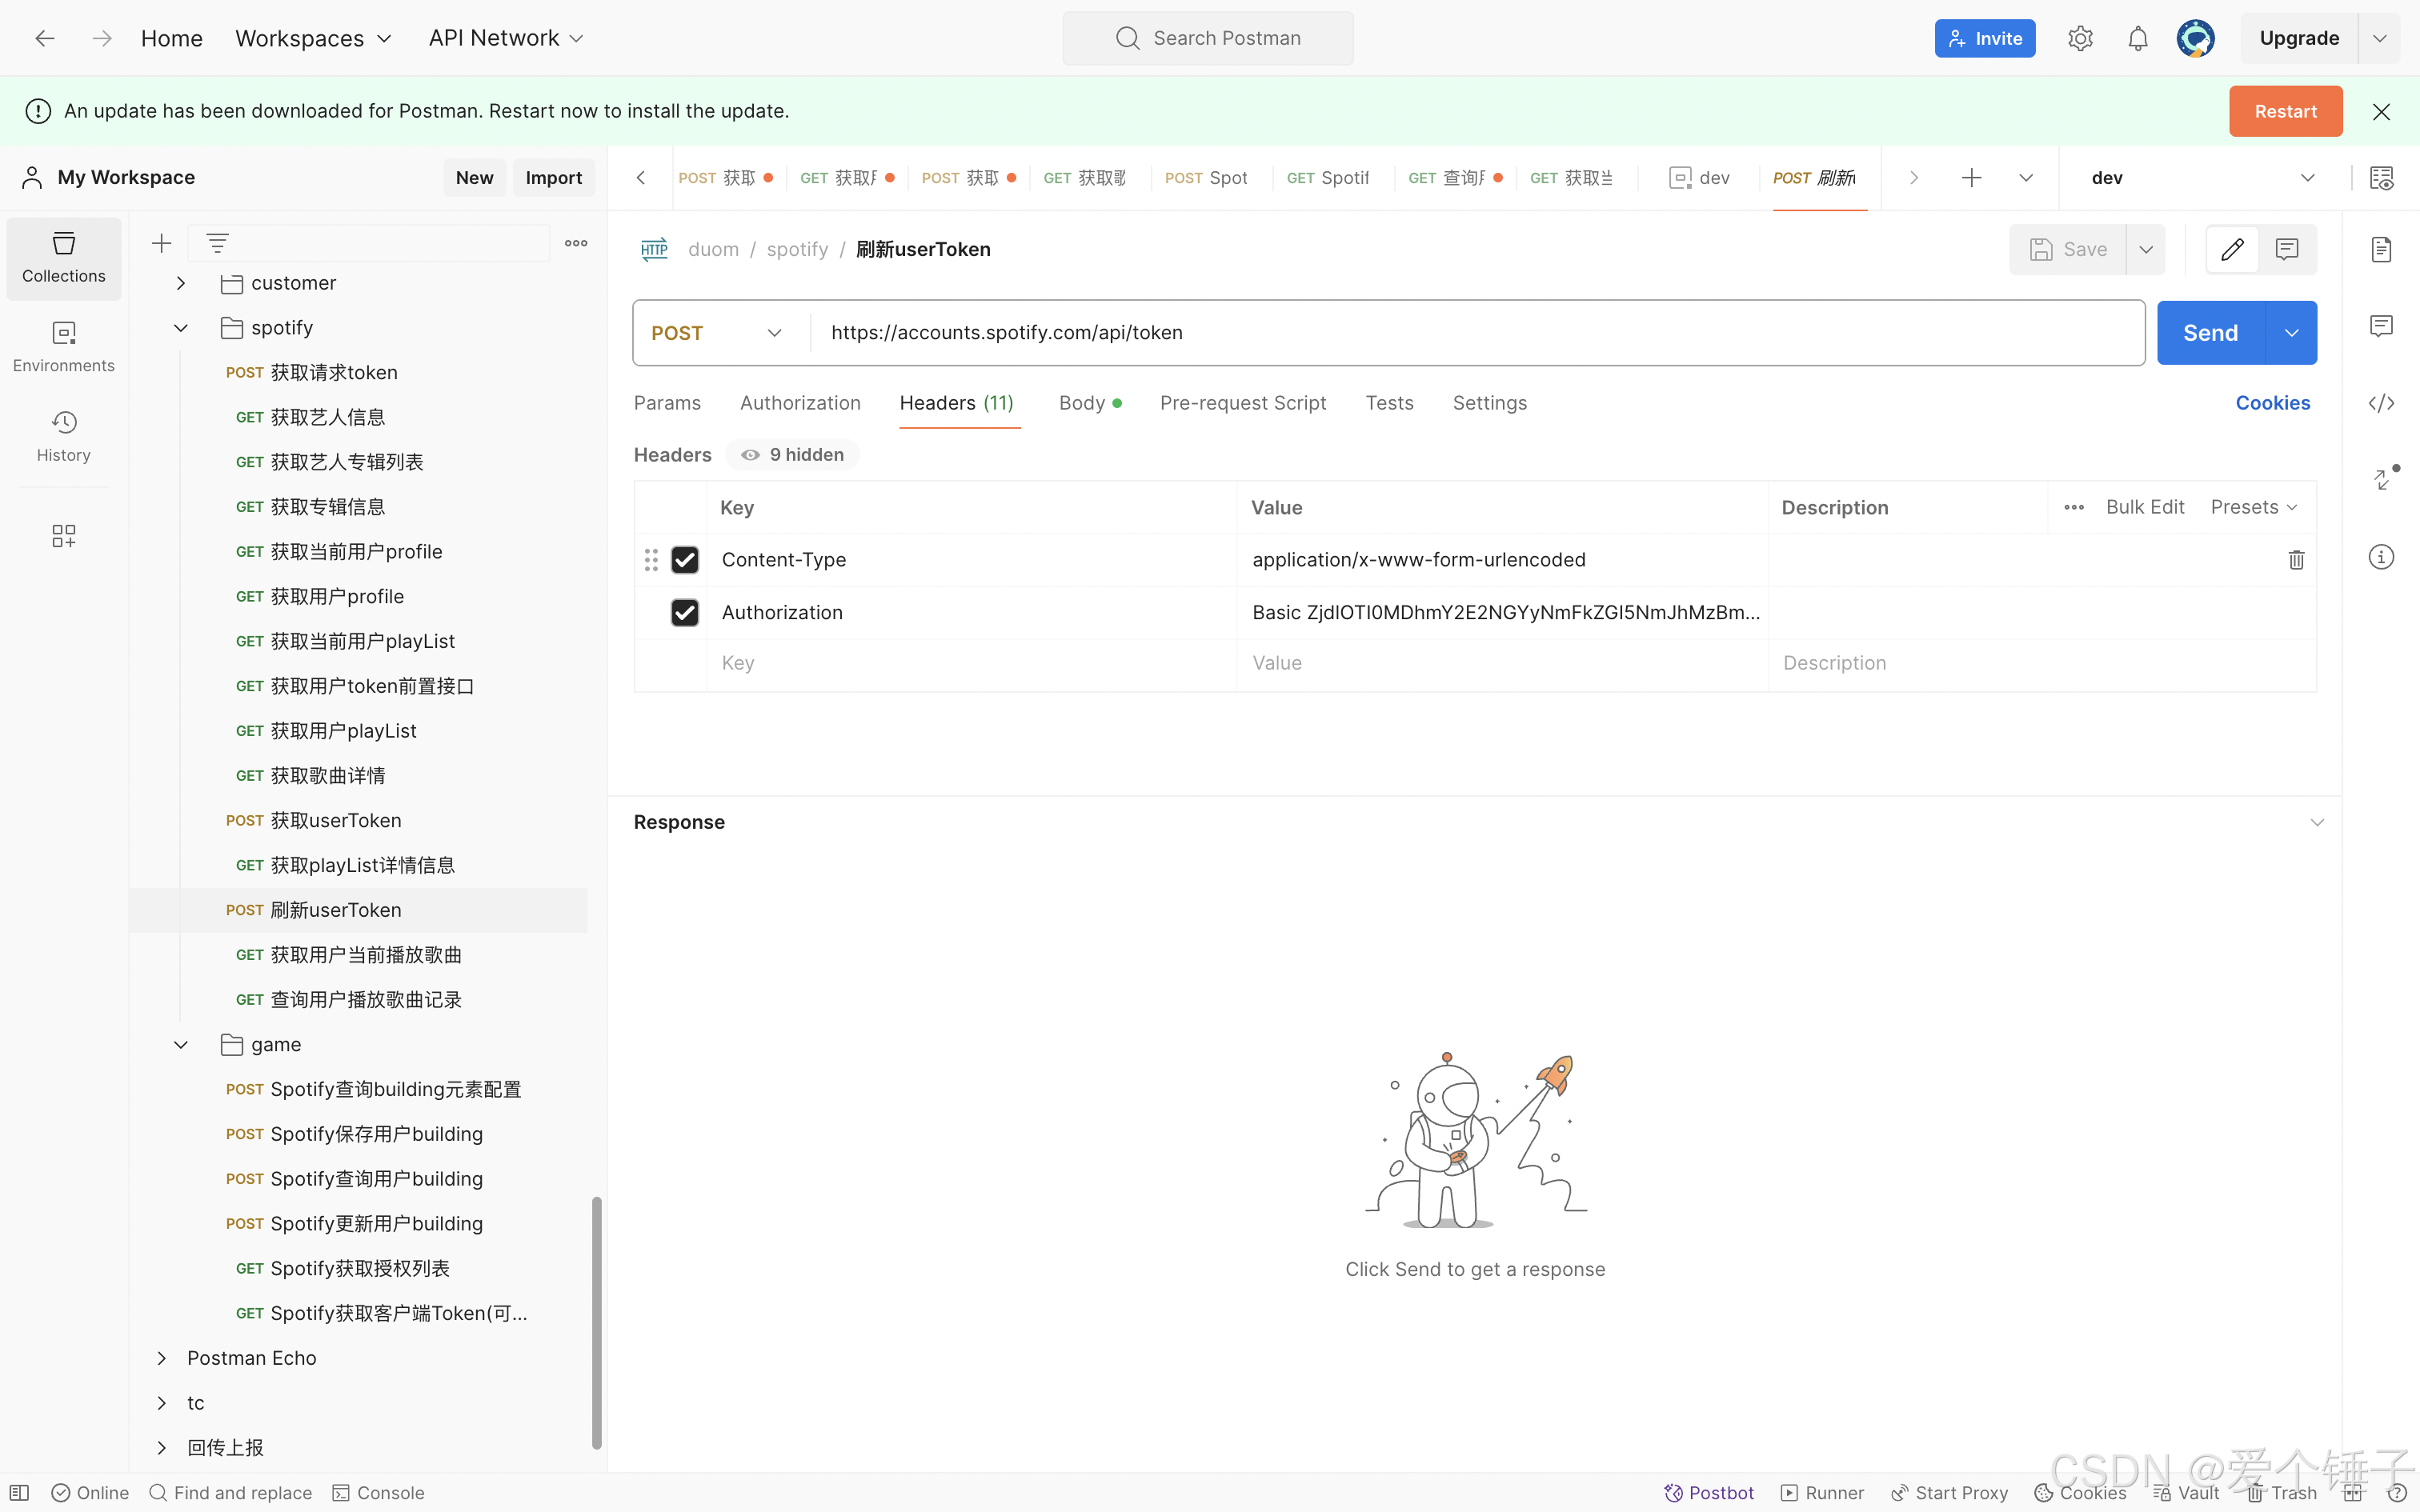Switch to the Pre-request Script tab
The image size is (2420, 1512).
click(x=1242, y=403)
